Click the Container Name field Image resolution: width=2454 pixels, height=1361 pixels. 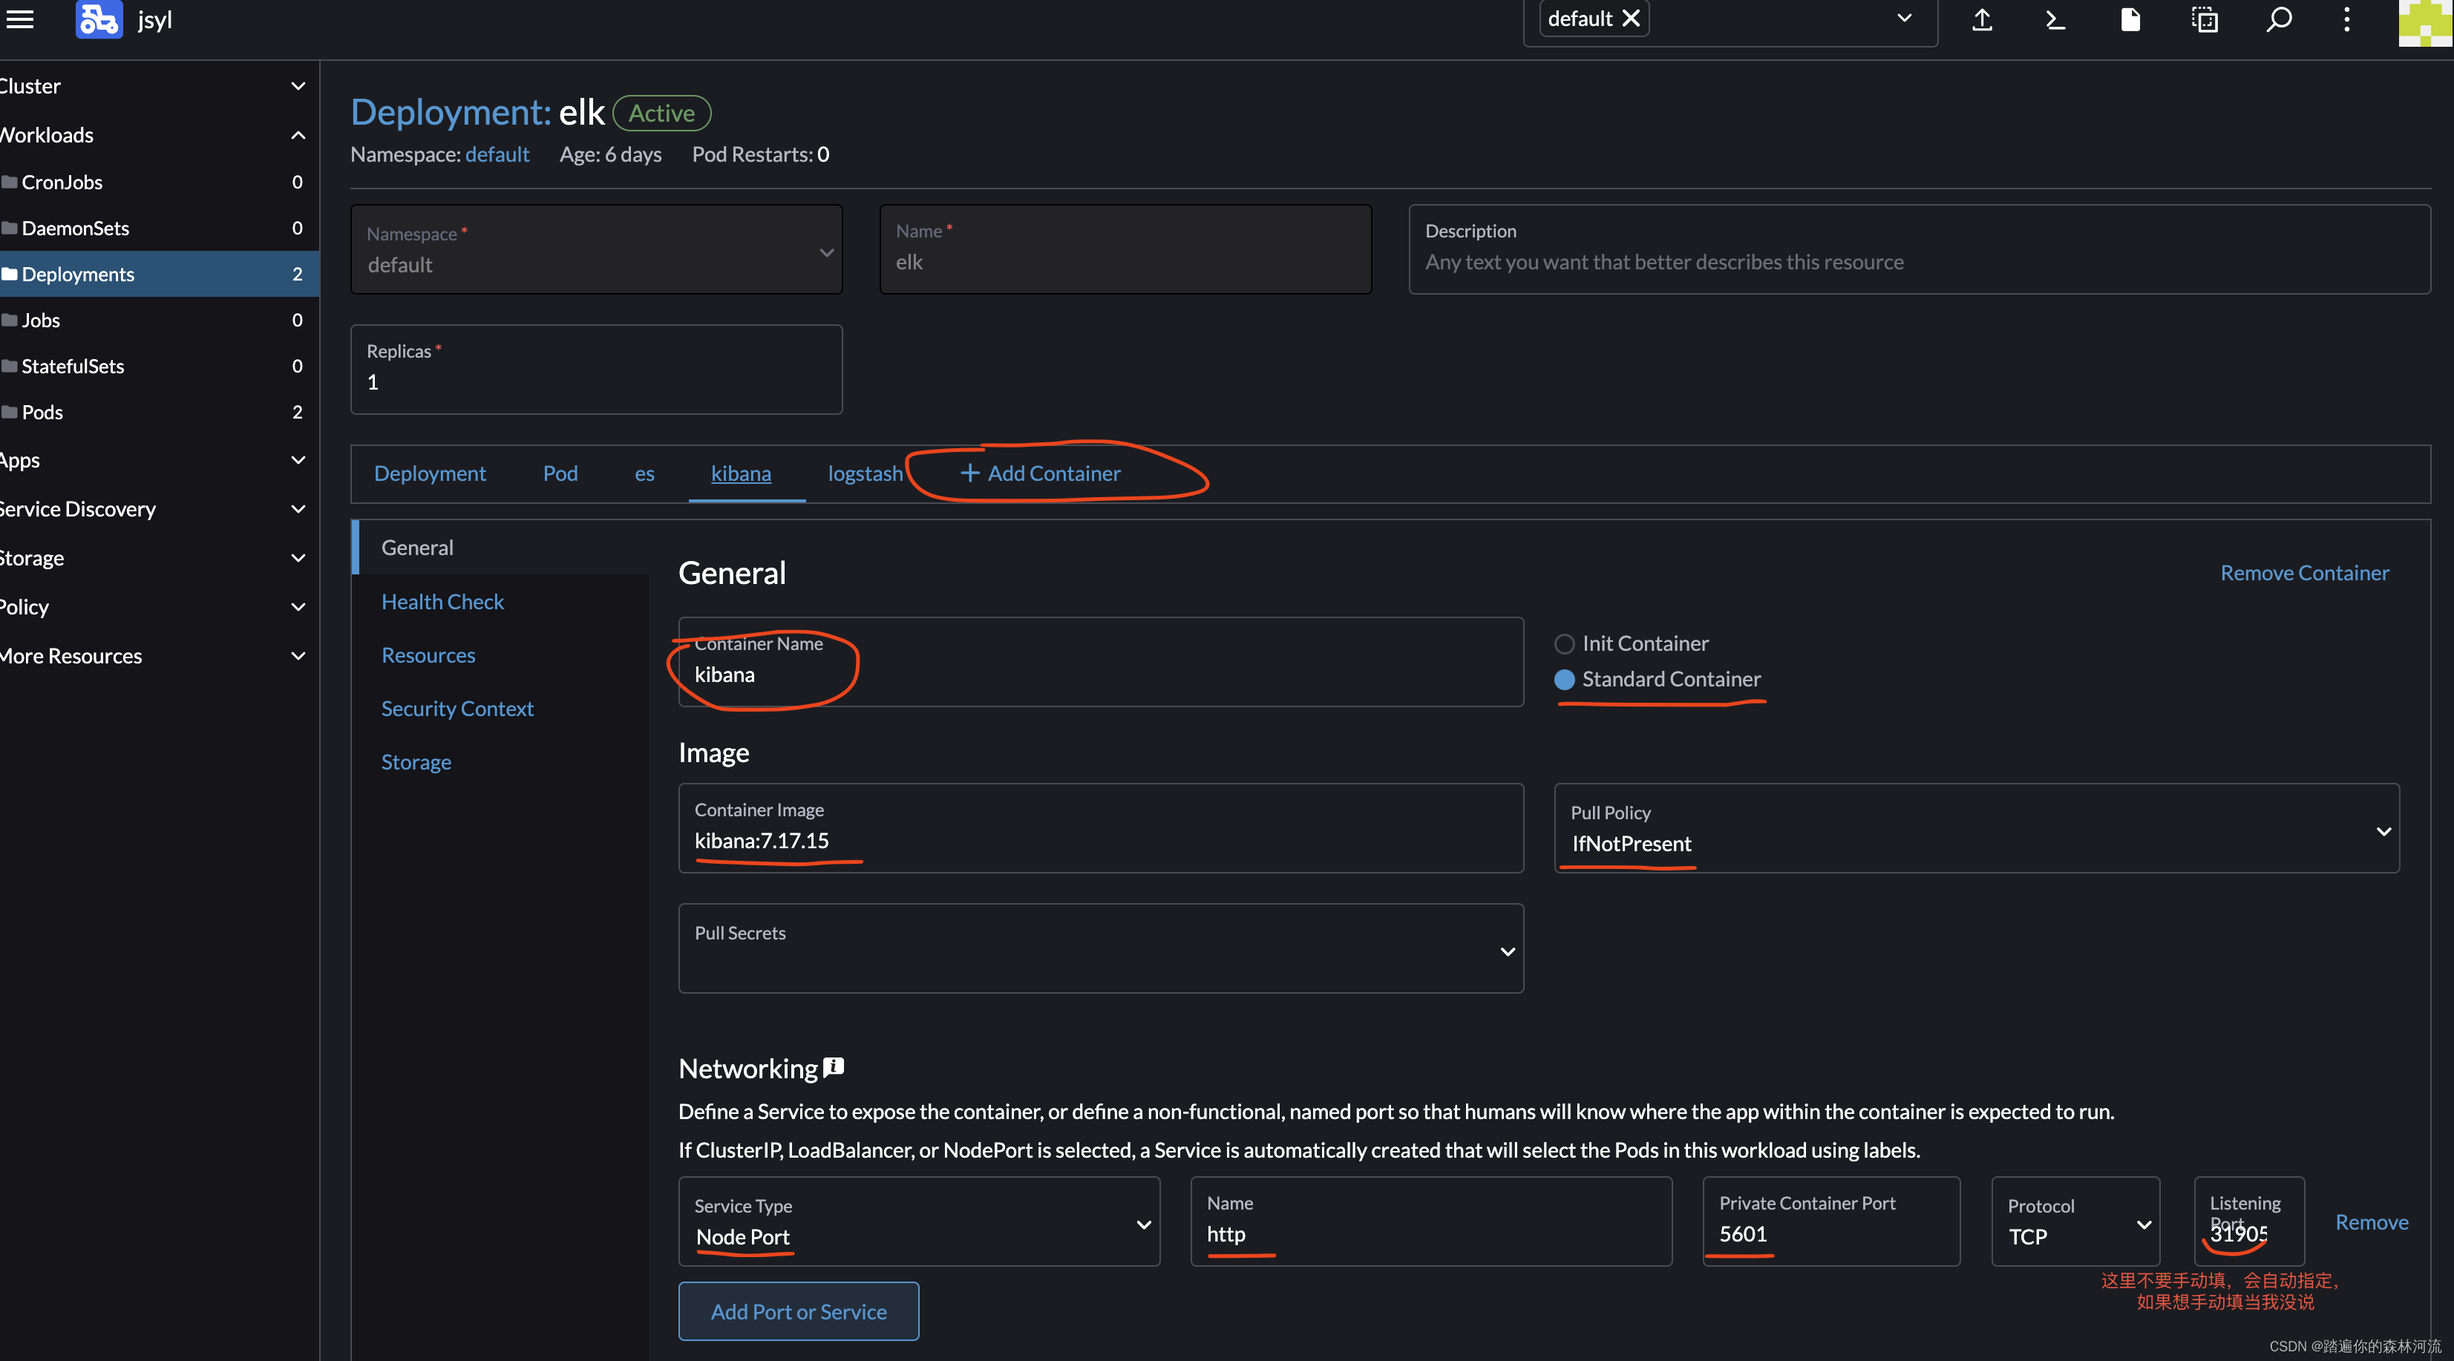tap(1100, 662)
